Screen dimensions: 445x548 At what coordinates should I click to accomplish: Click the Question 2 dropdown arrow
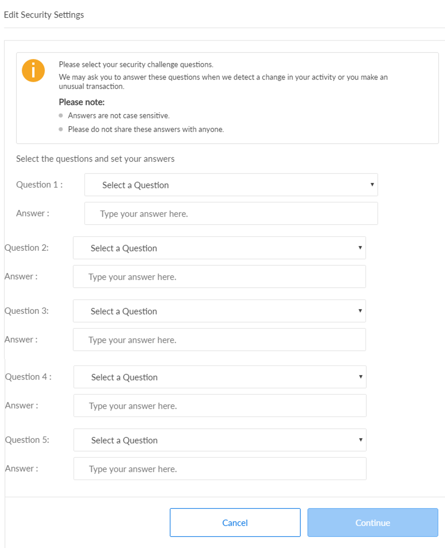point(360,248)
